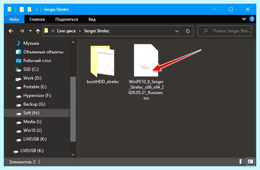
Task: Open Media (I:) drive
Action: [32, 122]
